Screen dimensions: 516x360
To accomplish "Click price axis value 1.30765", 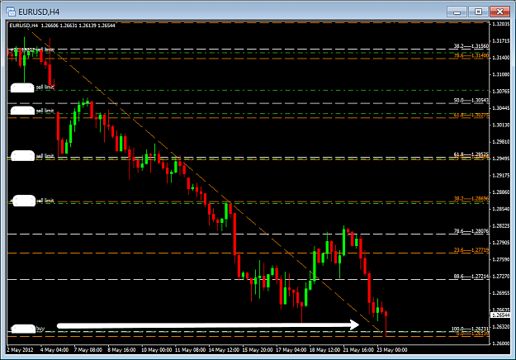I will [501, 91].
